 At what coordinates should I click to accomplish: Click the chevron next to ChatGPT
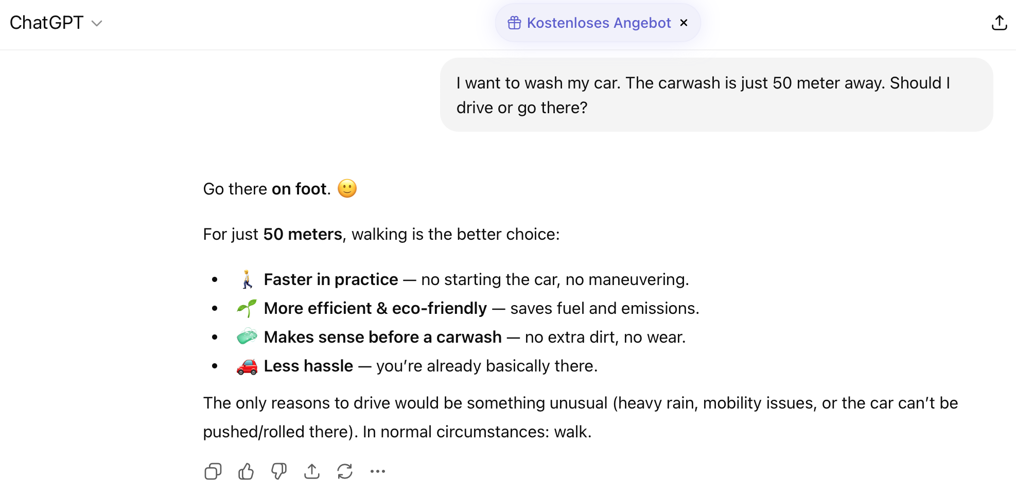point(97,24)
